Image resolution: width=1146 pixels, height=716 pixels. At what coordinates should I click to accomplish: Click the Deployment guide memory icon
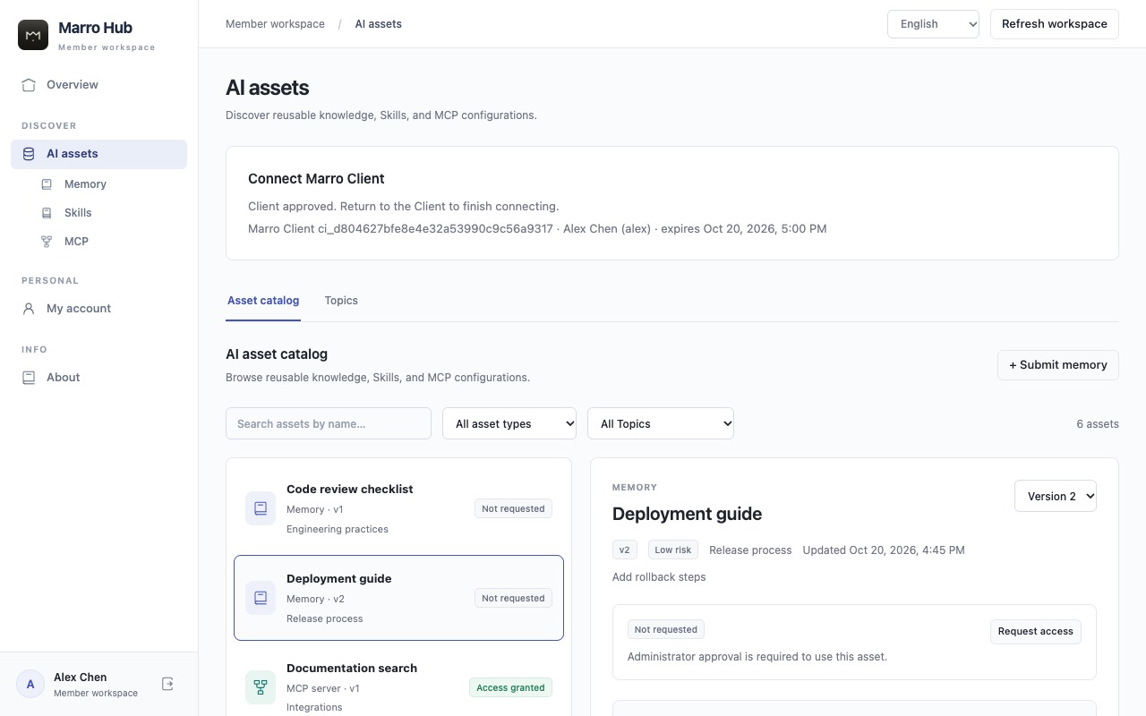point(261,598)
